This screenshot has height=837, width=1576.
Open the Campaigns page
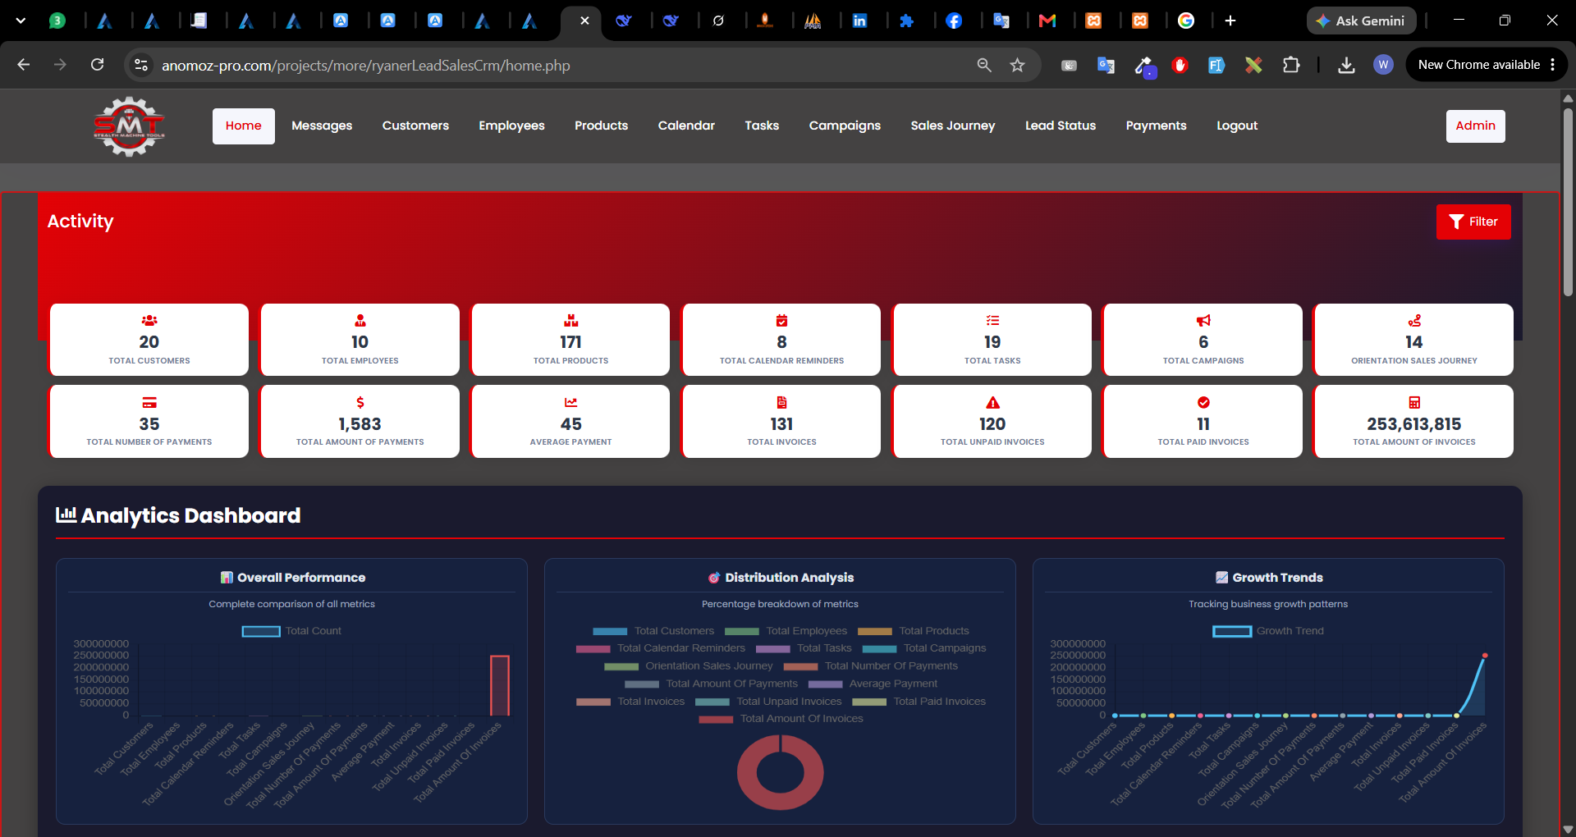tap(845, 126)
